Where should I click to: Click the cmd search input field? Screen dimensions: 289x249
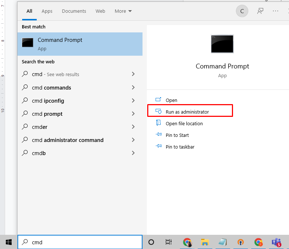pos(80,242)
